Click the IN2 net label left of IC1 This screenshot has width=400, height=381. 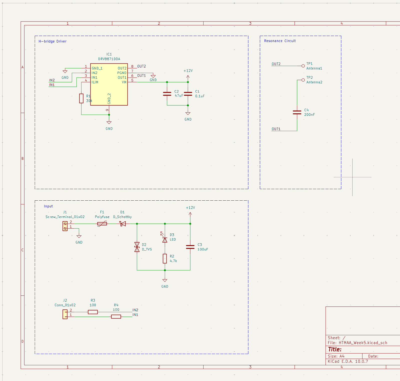(x=52, y=80)
